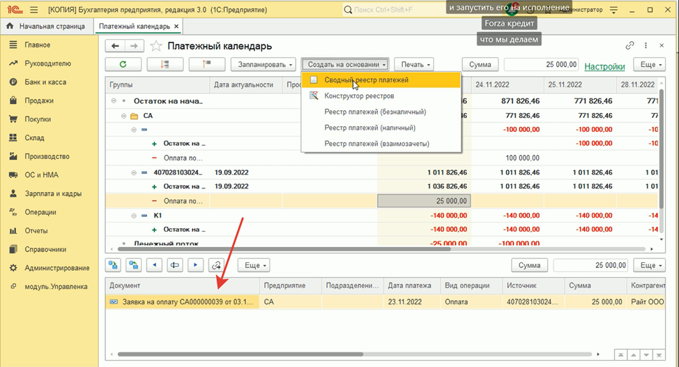The width and height of the screenshot is (679, 367).
Task: Go back with the left arrow button
Action: (115, 45)
